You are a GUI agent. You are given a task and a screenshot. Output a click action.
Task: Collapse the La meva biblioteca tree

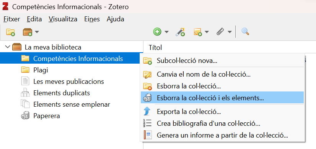pyautogui.click(x=8, y=47)
